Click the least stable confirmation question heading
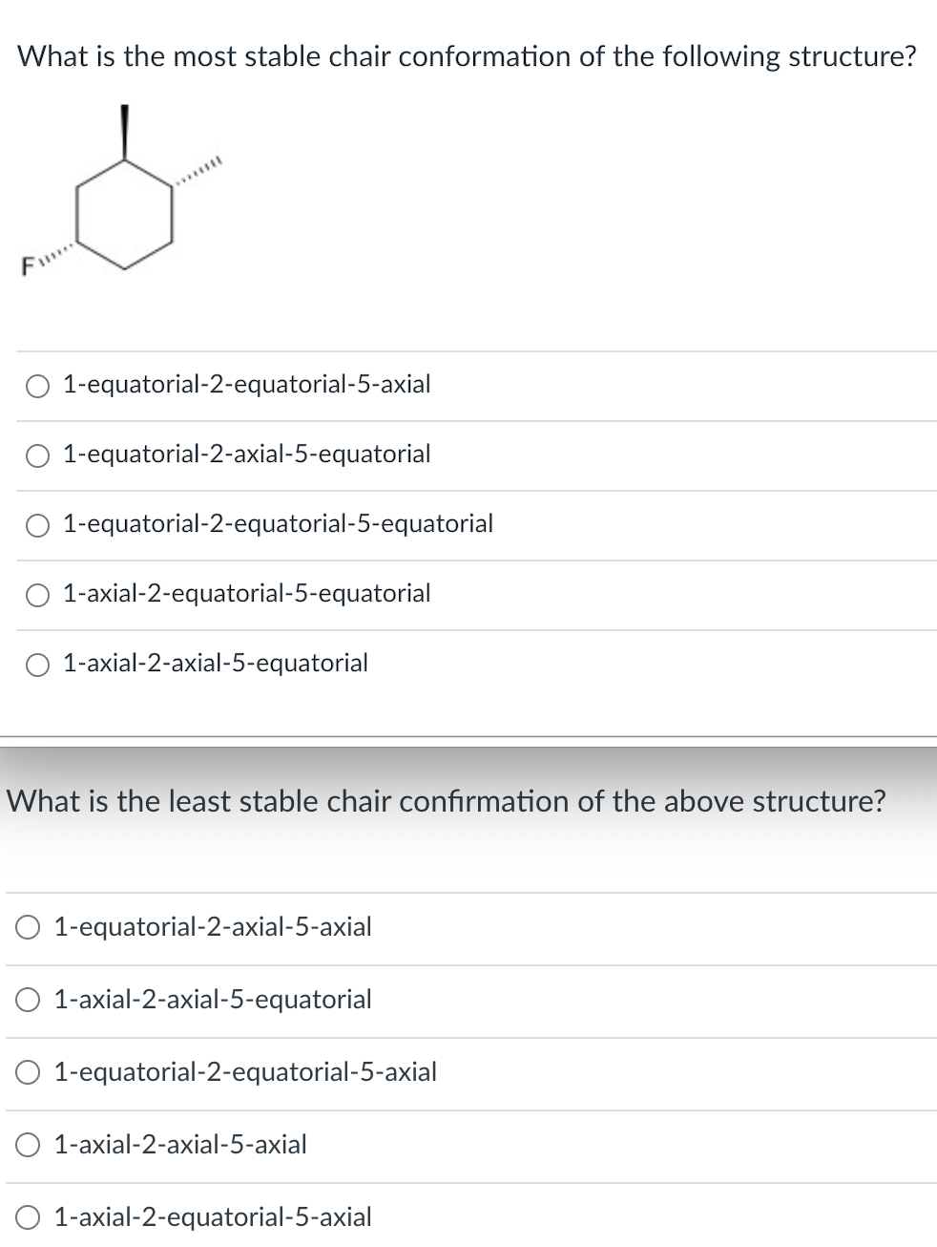 click(445, 801)
